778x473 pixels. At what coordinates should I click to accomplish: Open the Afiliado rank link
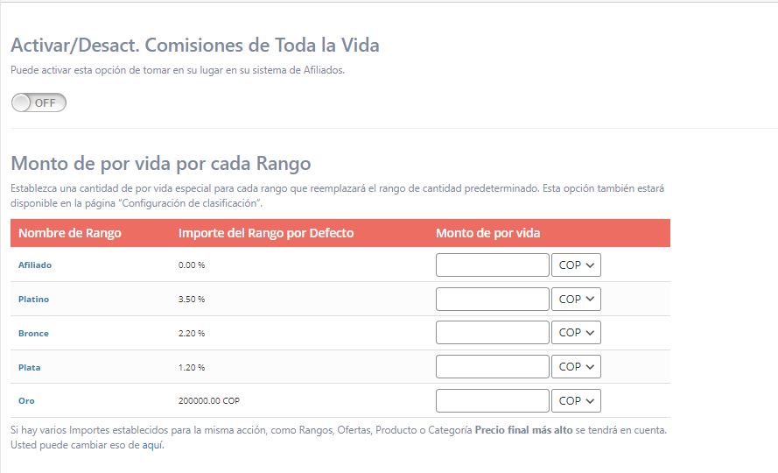click(x=35, y=265)
